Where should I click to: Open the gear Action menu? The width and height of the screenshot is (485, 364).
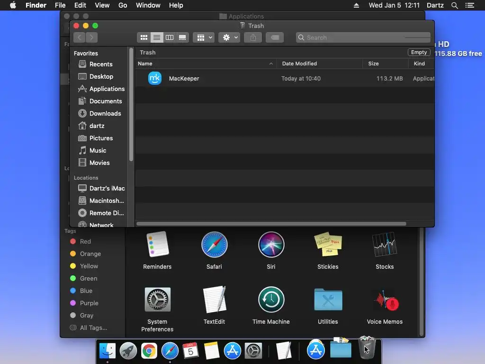229,37
